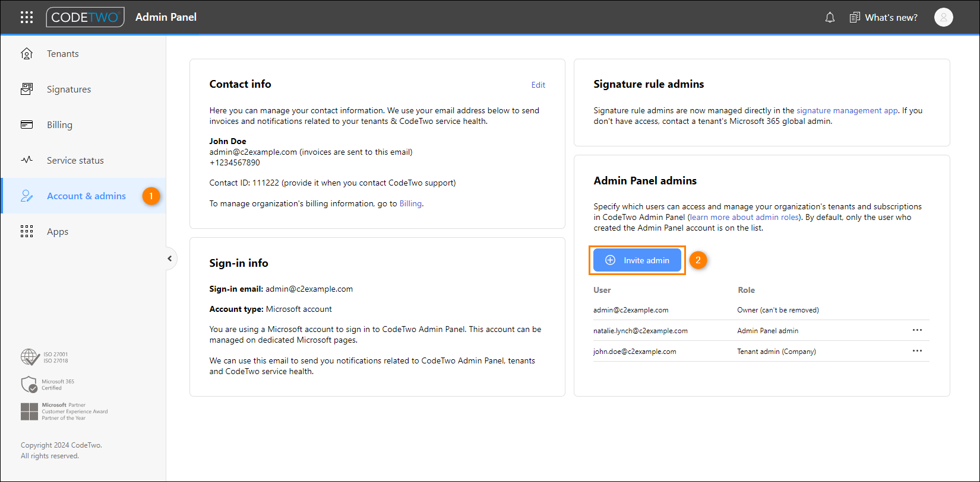The width and height of the screenshot is (980, 482).
Task: Click Edit in Contact info
Action: pos(538,85)
